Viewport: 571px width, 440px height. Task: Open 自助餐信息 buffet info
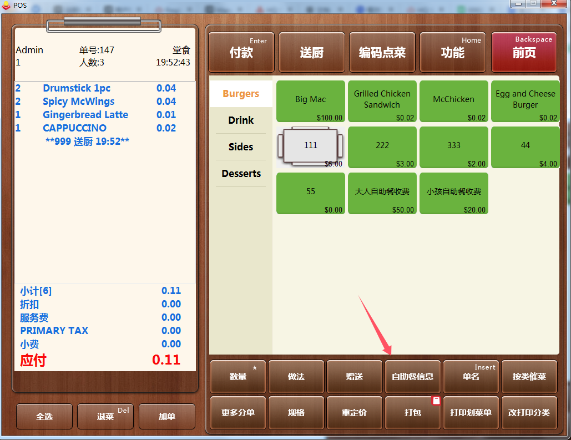tap(413, 377)
